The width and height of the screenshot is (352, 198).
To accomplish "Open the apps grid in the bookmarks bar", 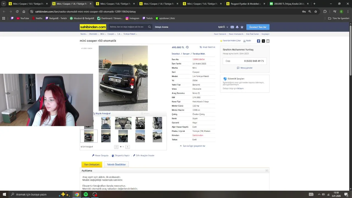I will [x=4, y=18].
